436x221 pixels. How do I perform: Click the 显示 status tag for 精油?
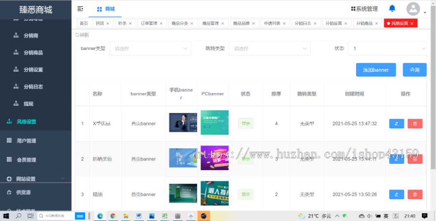tap(246, 194)
